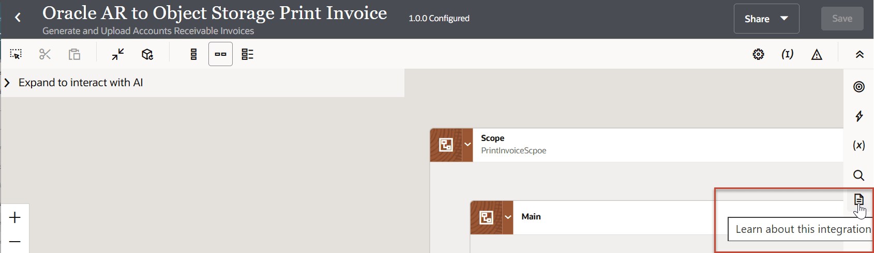Zoom in with the plus button

pos(15,217)
